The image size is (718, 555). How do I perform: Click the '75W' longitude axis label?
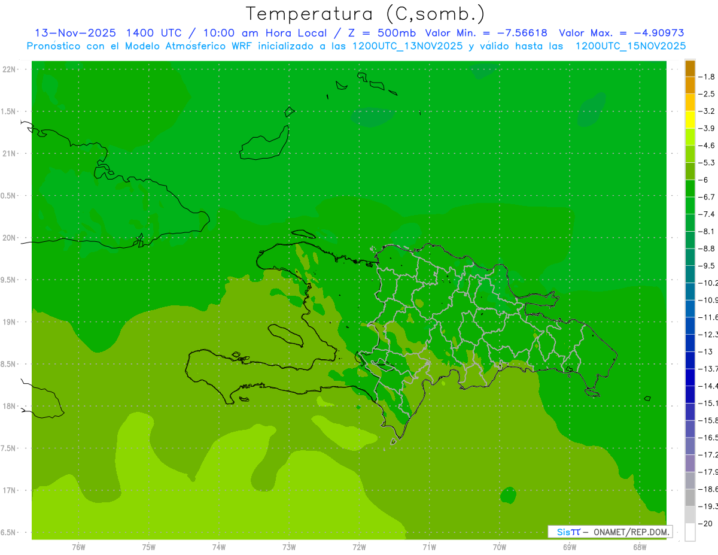pyautogui.click(x=148, y=547)
